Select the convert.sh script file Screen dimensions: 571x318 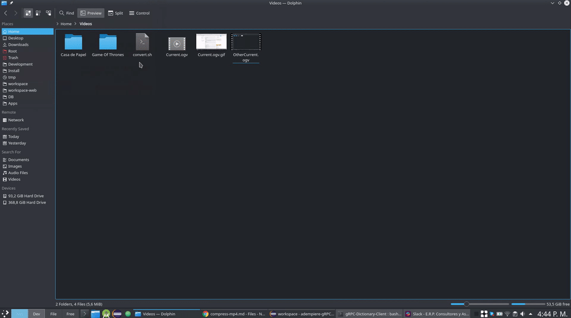click(142, 46)
